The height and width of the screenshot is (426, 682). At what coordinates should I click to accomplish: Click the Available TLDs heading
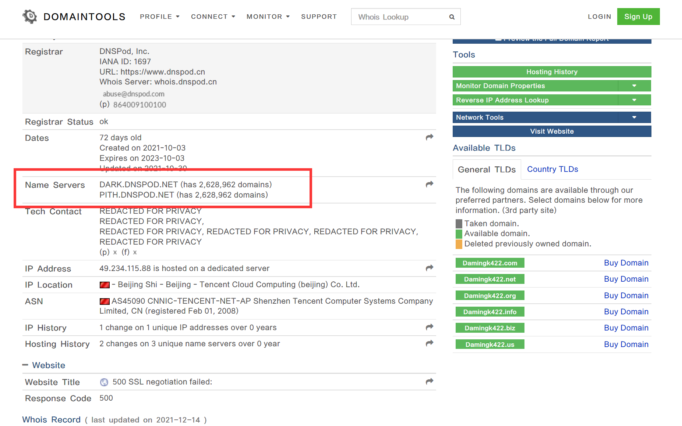(484, 148)
